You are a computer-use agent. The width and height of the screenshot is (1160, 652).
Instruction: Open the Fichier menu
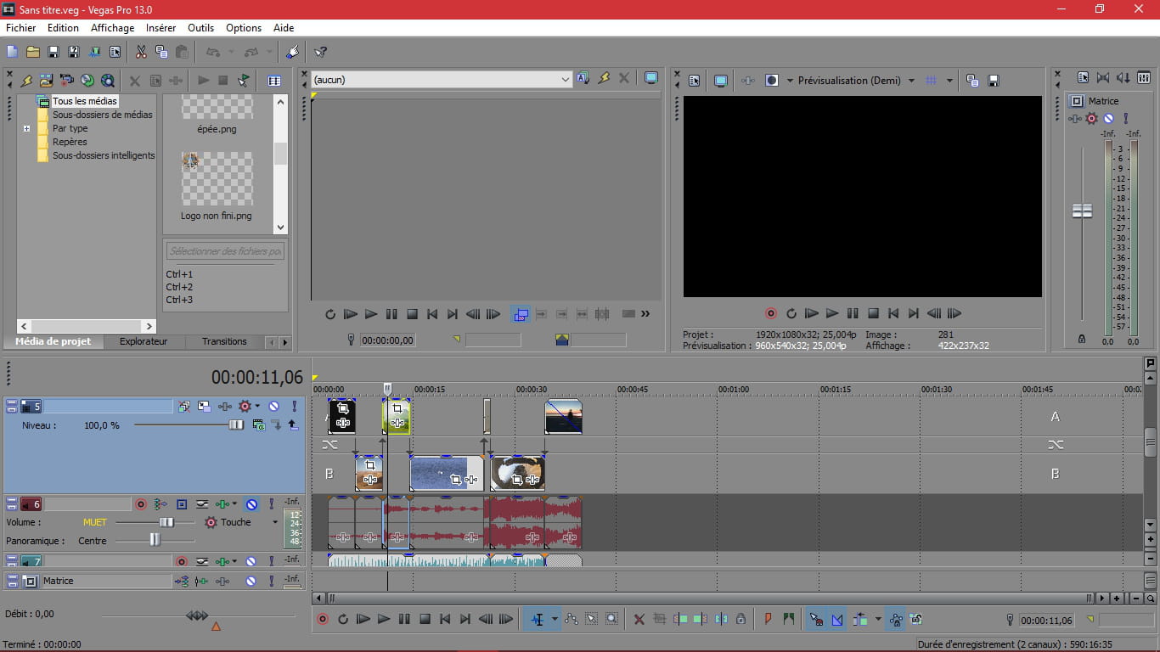[21, 28]
